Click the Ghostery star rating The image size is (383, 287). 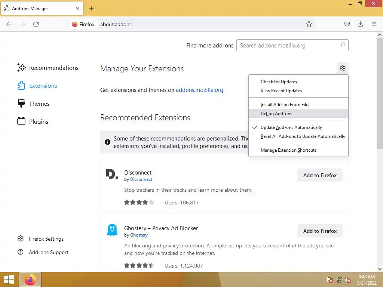click(x=139, y=265)
